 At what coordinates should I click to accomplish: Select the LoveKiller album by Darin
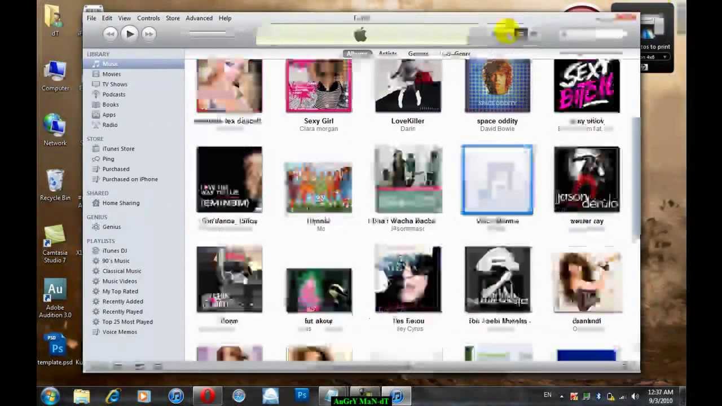[408, 86]
